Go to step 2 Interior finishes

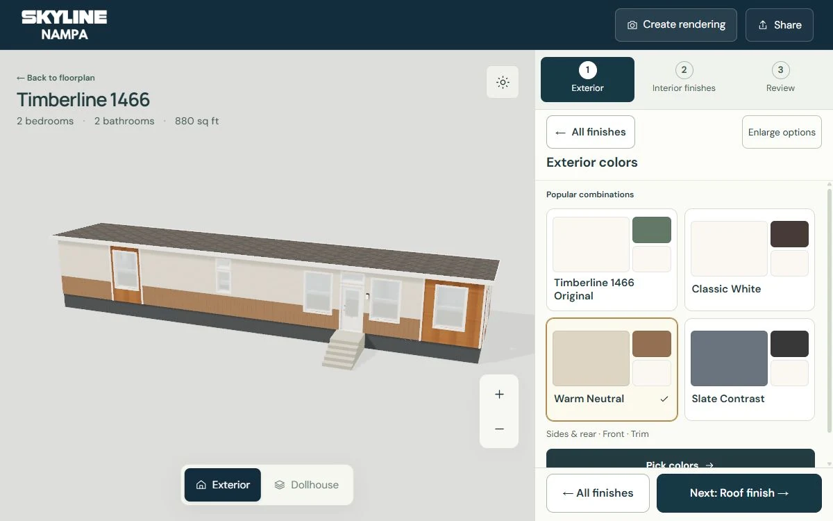(684, 79)
